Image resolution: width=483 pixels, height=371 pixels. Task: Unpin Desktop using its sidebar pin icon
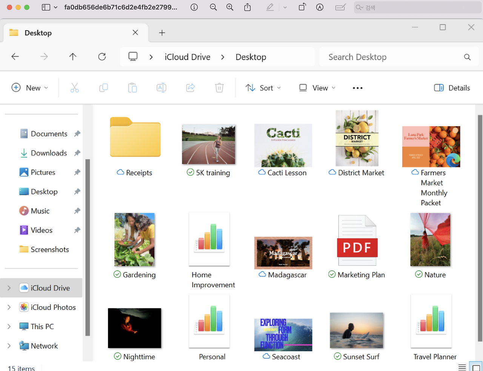[77, 191]
